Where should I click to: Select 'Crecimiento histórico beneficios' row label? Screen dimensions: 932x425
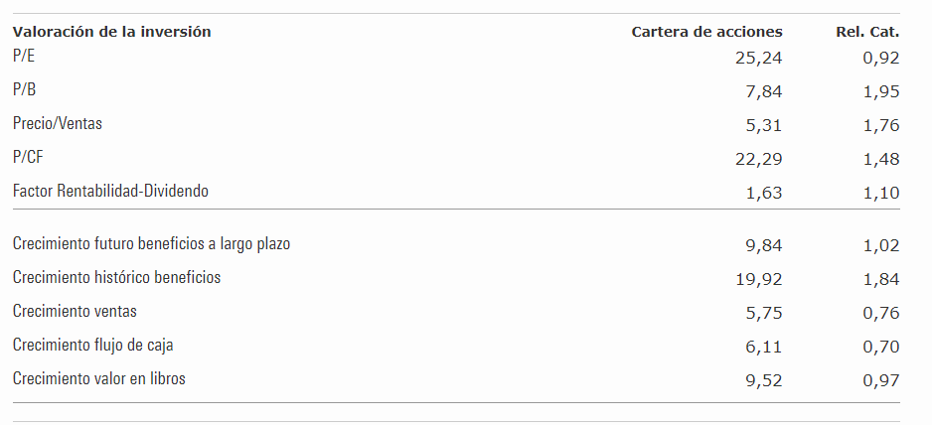117,277
